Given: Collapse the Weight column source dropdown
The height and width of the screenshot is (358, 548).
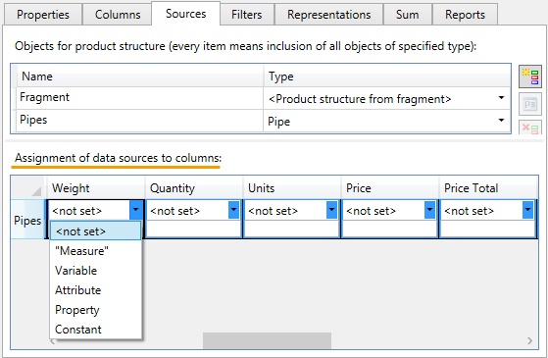Looking at the screenshot, I should tap(135, 210).
